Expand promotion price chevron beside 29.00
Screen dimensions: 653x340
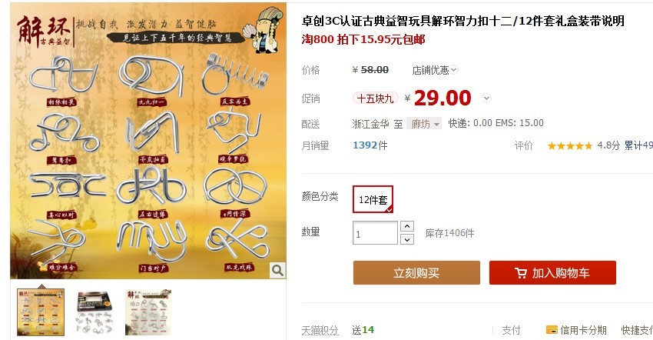click(x=486, y=98)
